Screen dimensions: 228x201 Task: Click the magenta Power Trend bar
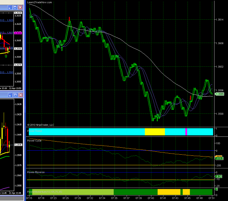(x=186, y=132)
